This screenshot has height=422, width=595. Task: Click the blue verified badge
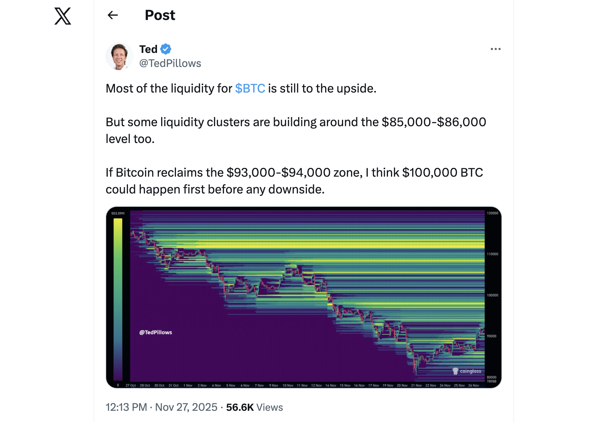[x=166, y=49]
